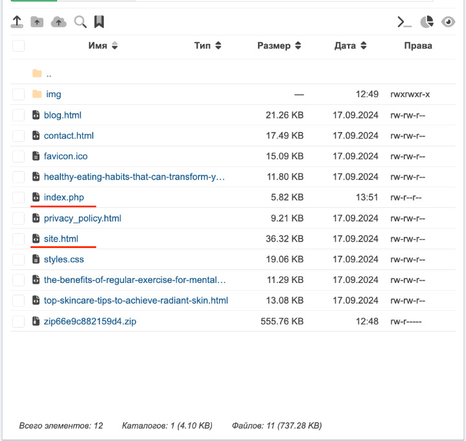Viewport: 466px width, 441px height.
Task: Go to parent directory ".."
Action: click(49, 74)
